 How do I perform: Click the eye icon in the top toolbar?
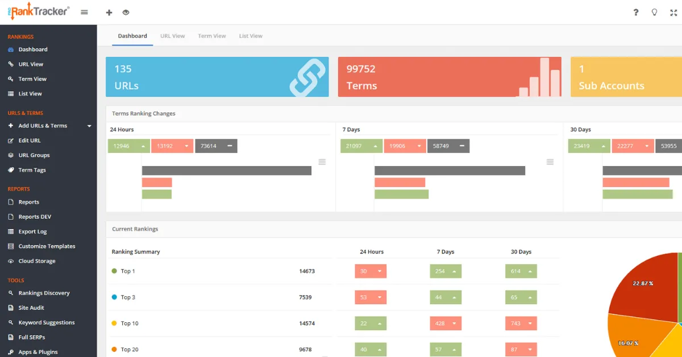click(126, 12)
